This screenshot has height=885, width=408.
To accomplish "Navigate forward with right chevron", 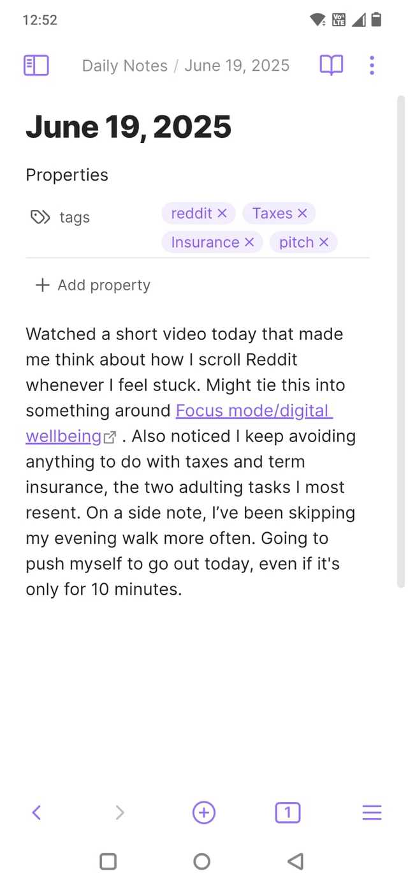I will pos(119,812).
